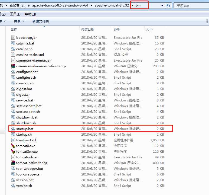Click the refresh button beside the address bar
209x195 pixels.
(x=168, y=6)
